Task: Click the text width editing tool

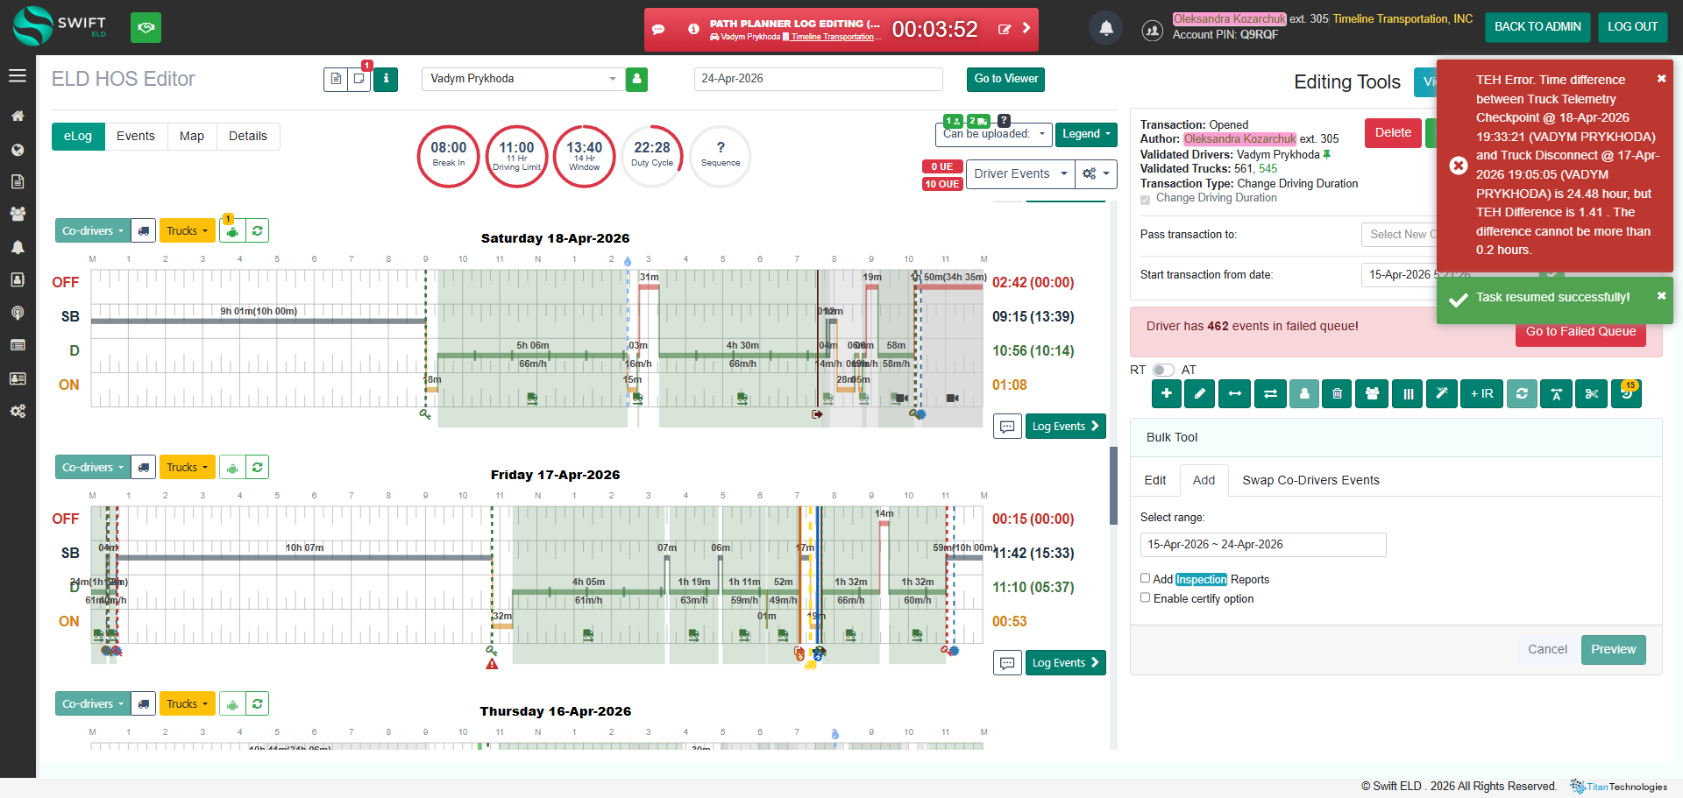Action: (x=1556, y=394)
